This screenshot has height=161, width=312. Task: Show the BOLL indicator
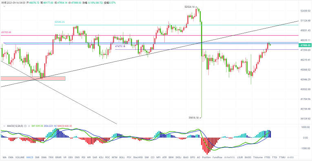(x=122, y=157)
